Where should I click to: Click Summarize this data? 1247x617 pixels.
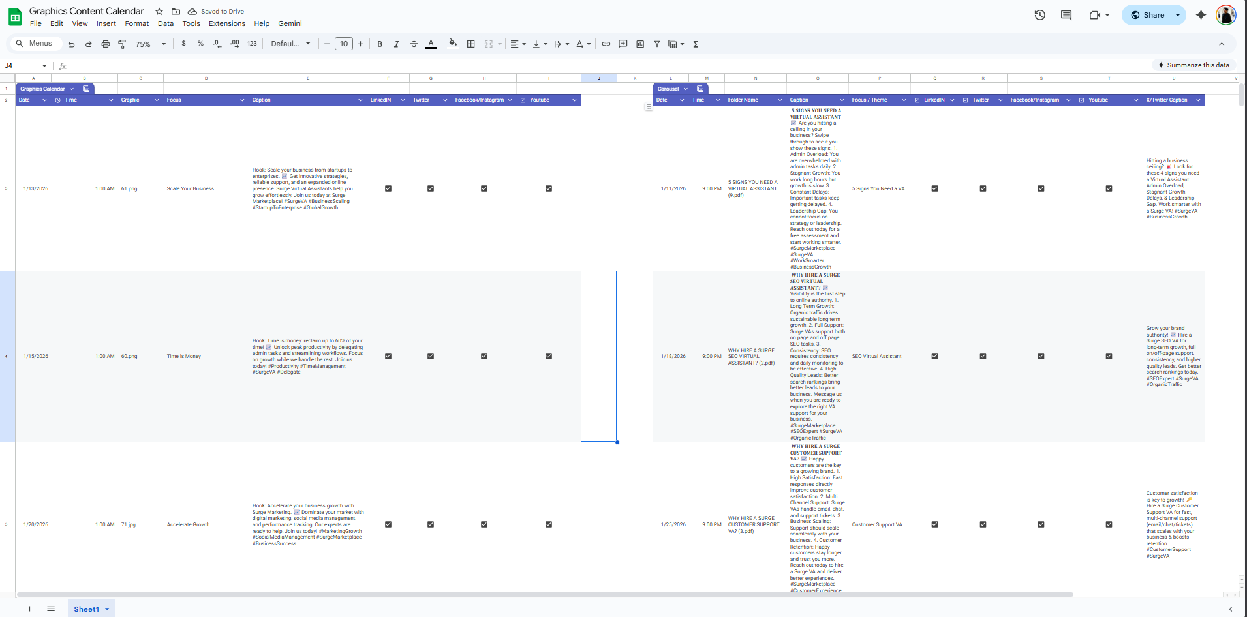click(x=1193, y=65)
